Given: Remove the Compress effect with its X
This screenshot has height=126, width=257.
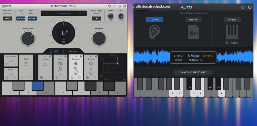Looking at the screenshot, I should click(81, 56).
